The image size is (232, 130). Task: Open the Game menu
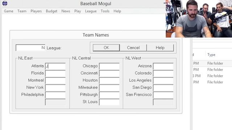[x=9, y=11]
